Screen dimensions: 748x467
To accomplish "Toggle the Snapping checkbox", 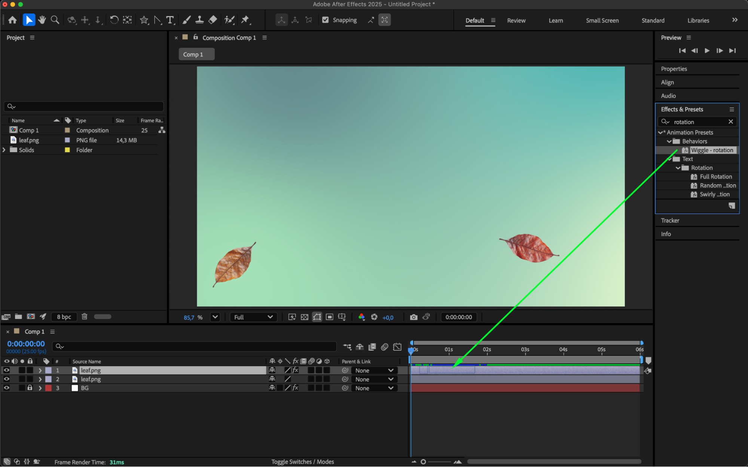I will 325,20.
